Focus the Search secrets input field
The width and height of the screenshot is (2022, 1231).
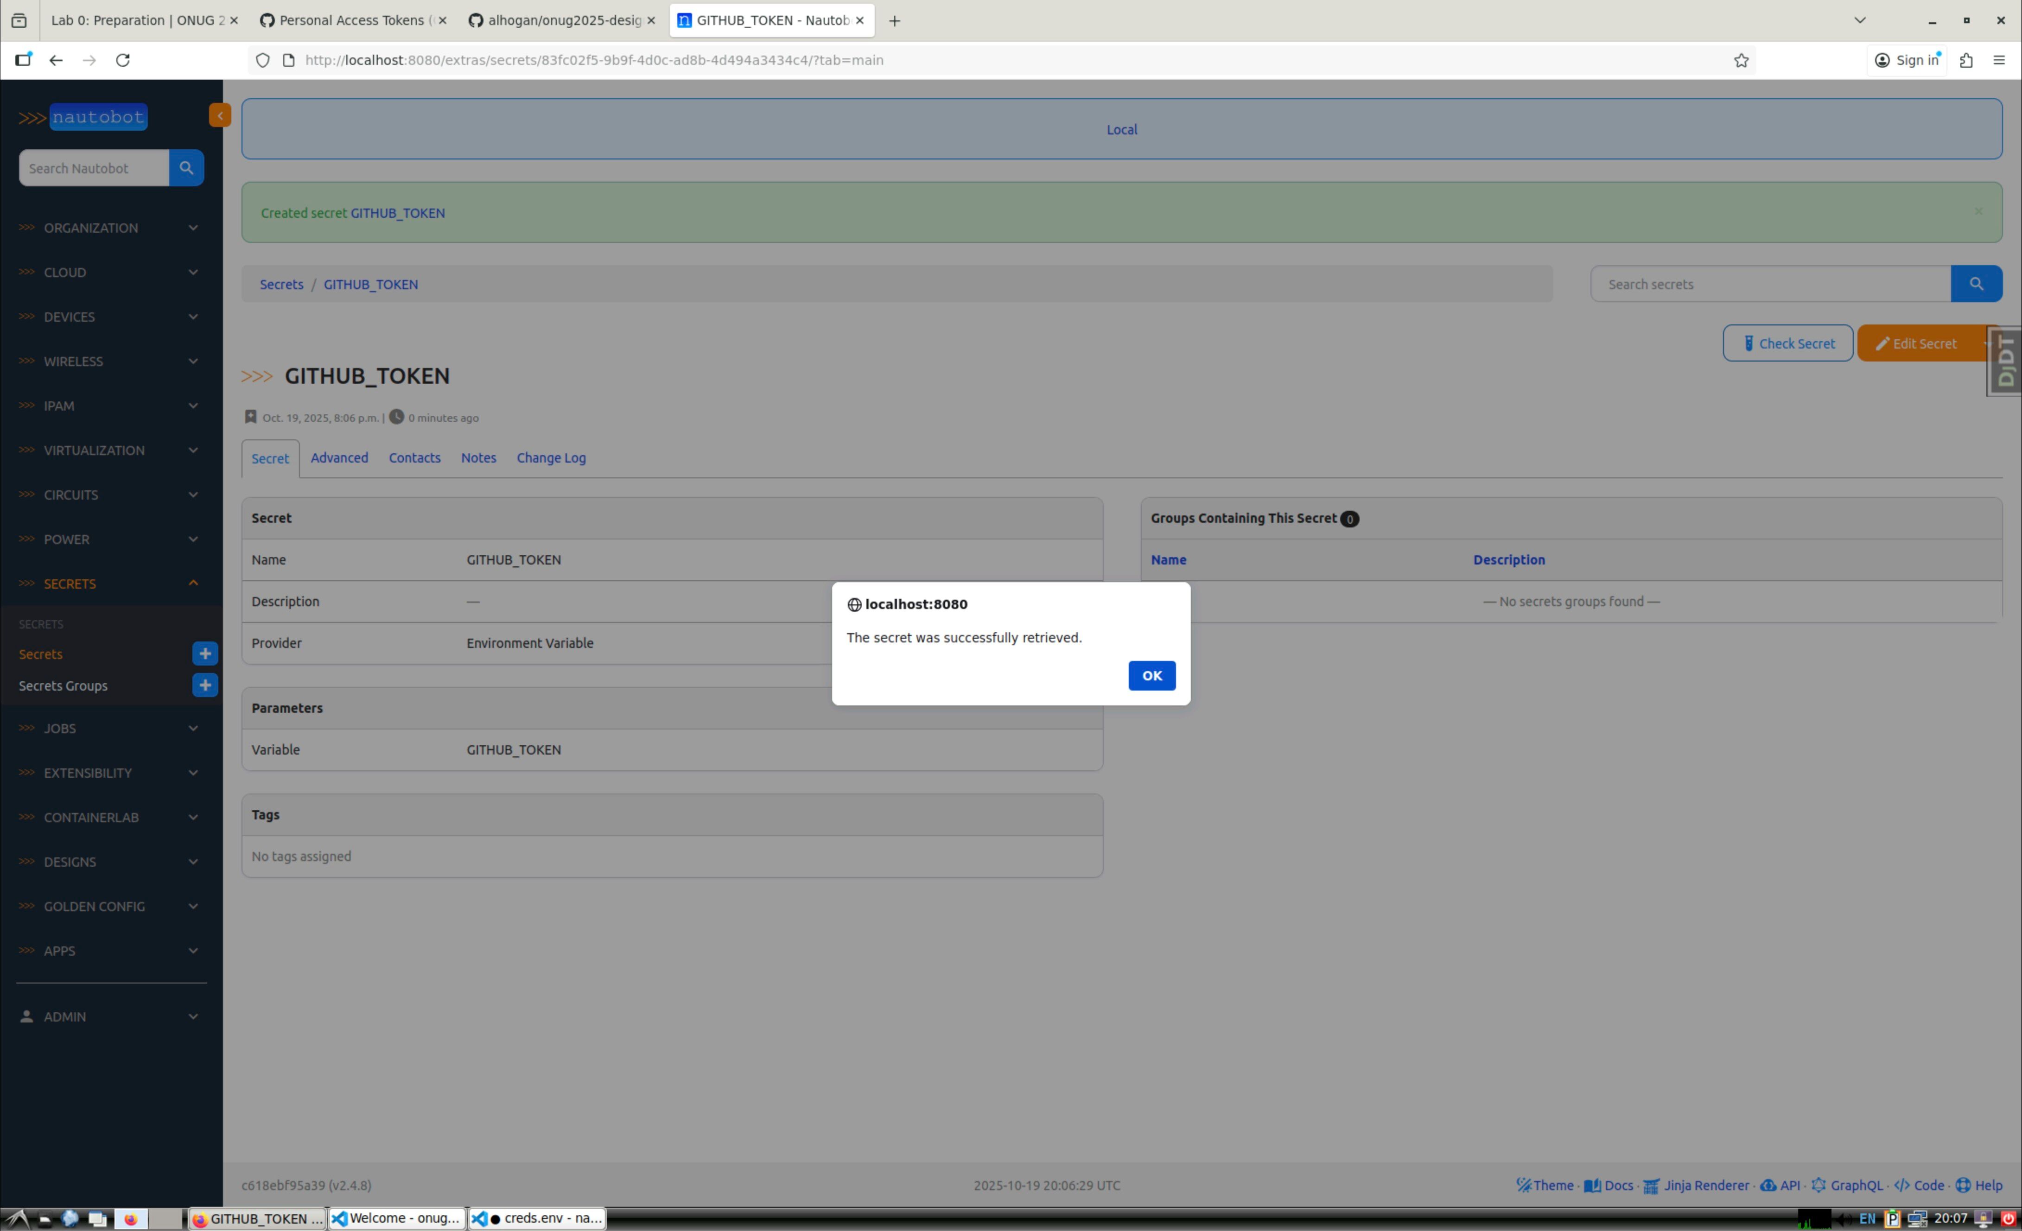click(x=1769, y=284)
